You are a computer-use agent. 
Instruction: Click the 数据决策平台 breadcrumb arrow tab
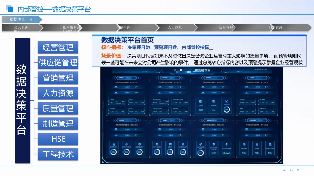22,19
